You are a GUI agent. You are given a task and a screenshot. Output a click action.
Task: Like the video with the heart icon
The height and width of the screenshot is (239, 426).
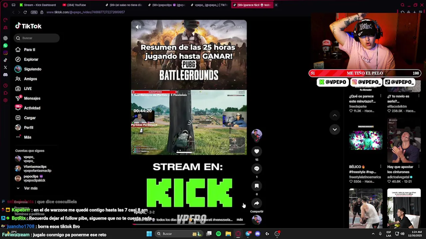257,151
